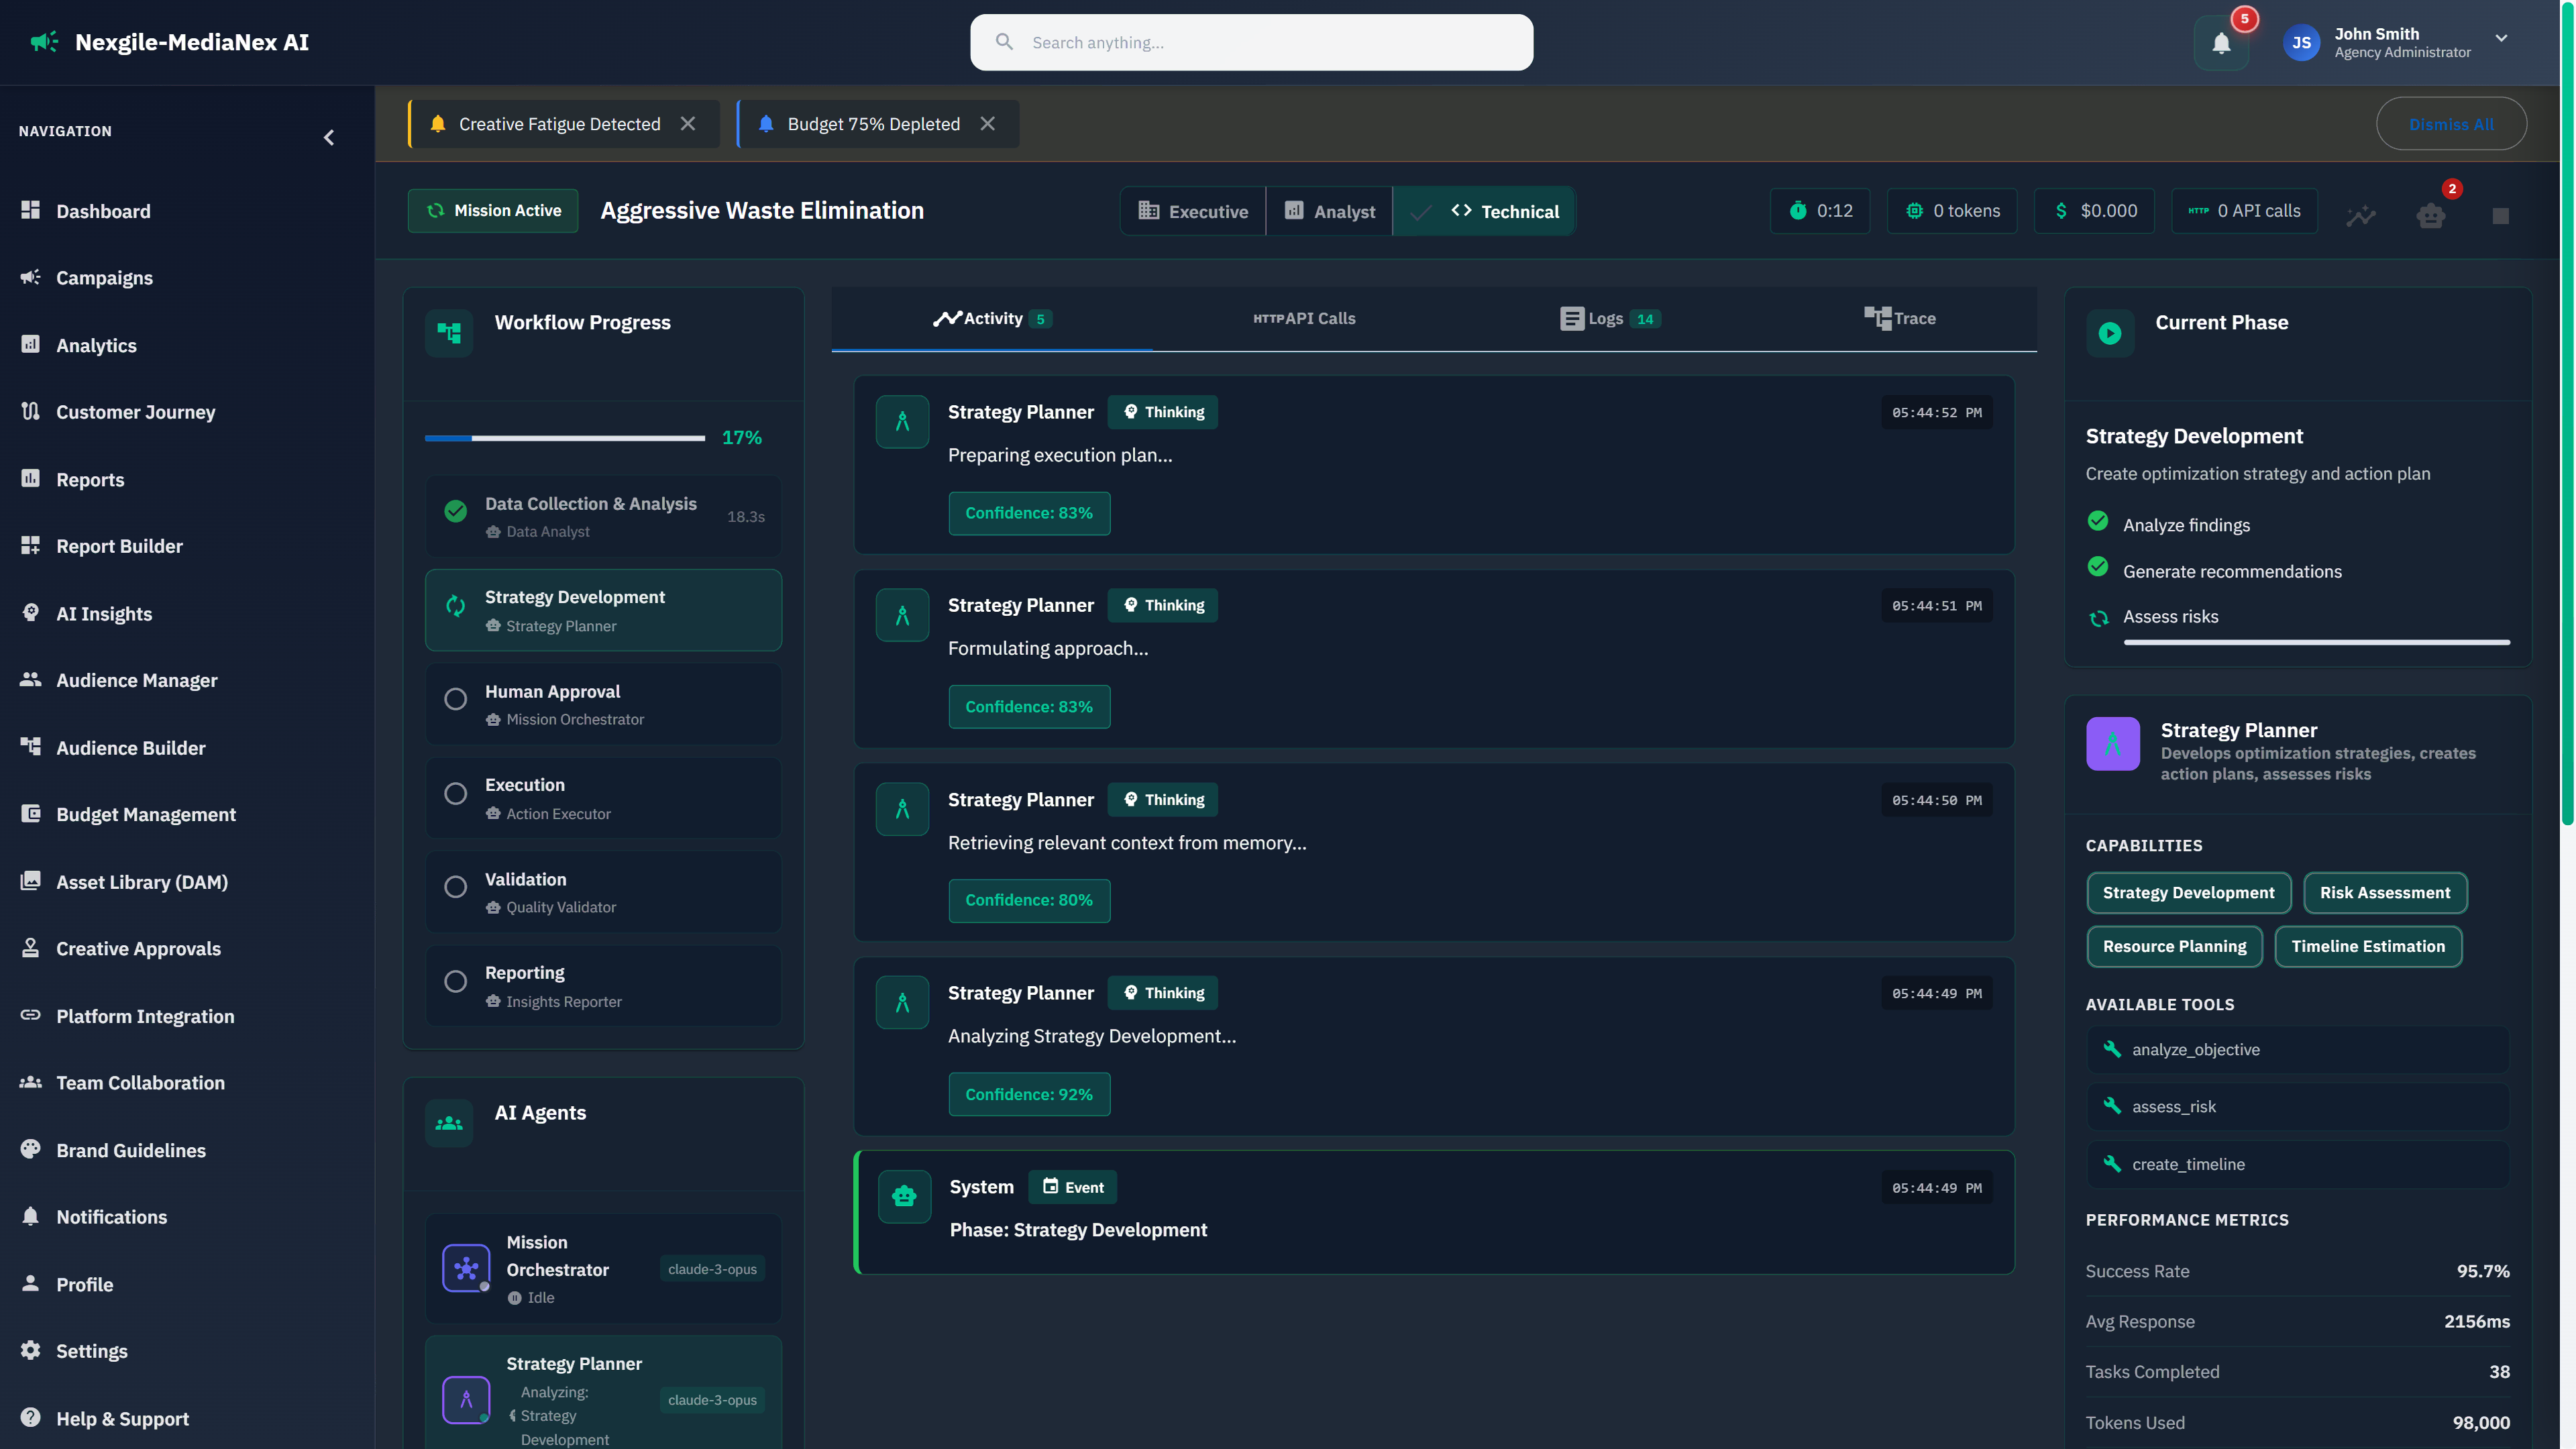
Task: Toggle the Mission Active status button
Action: tap(493, 210)
